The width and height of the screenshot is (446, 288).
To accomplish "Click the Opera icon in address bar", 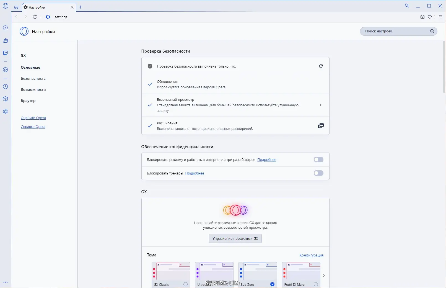I will pyautogui.click(x=48, y=17).
